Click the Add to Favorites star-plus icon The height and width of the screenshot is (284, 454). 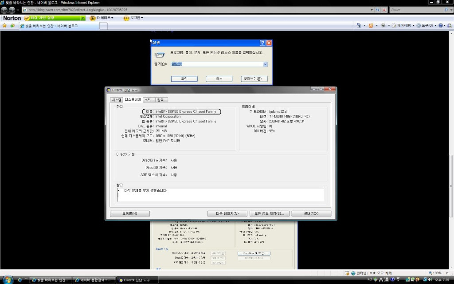(12, 26)
